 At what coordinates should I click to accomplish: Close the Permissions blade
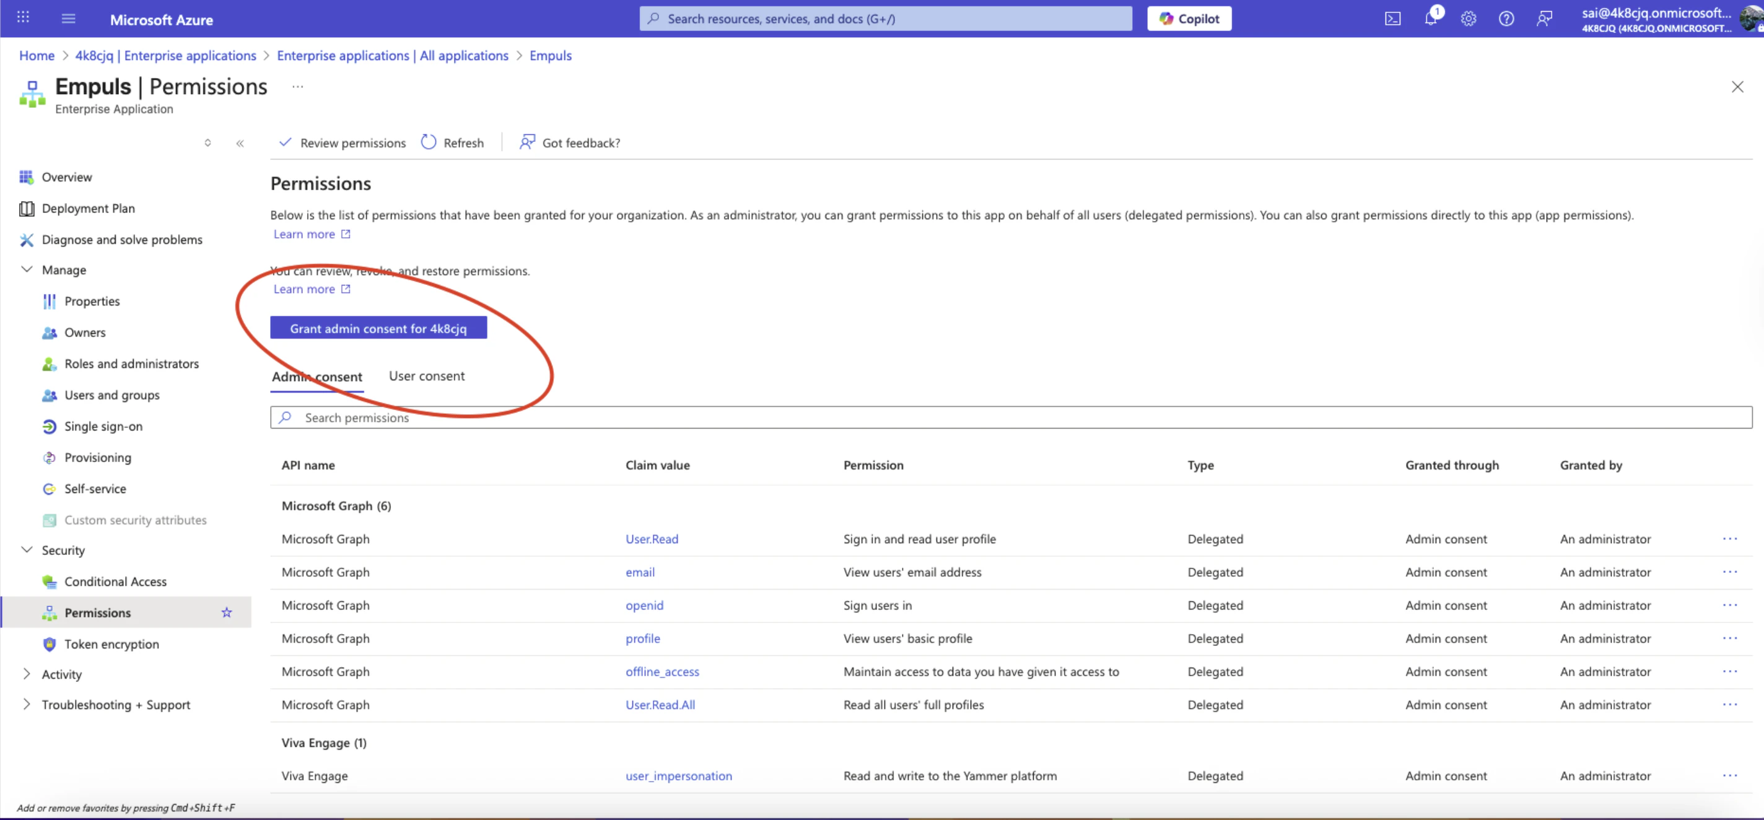coord(1737,87)
